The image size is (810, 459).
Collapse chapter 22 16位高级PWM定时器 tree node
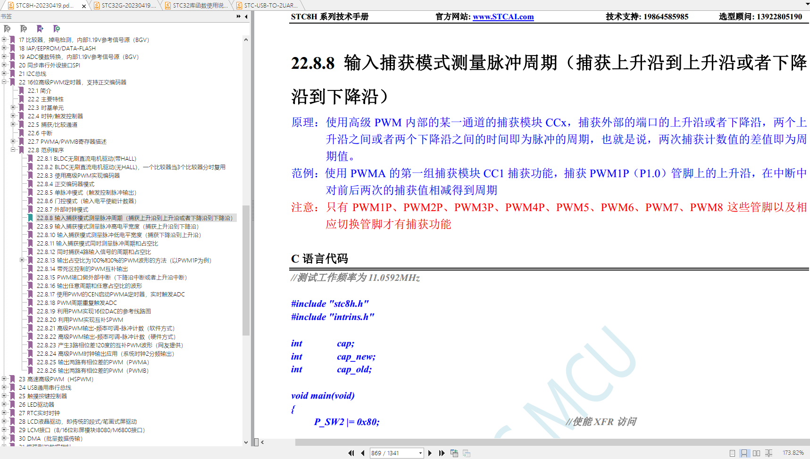[4, 82]
